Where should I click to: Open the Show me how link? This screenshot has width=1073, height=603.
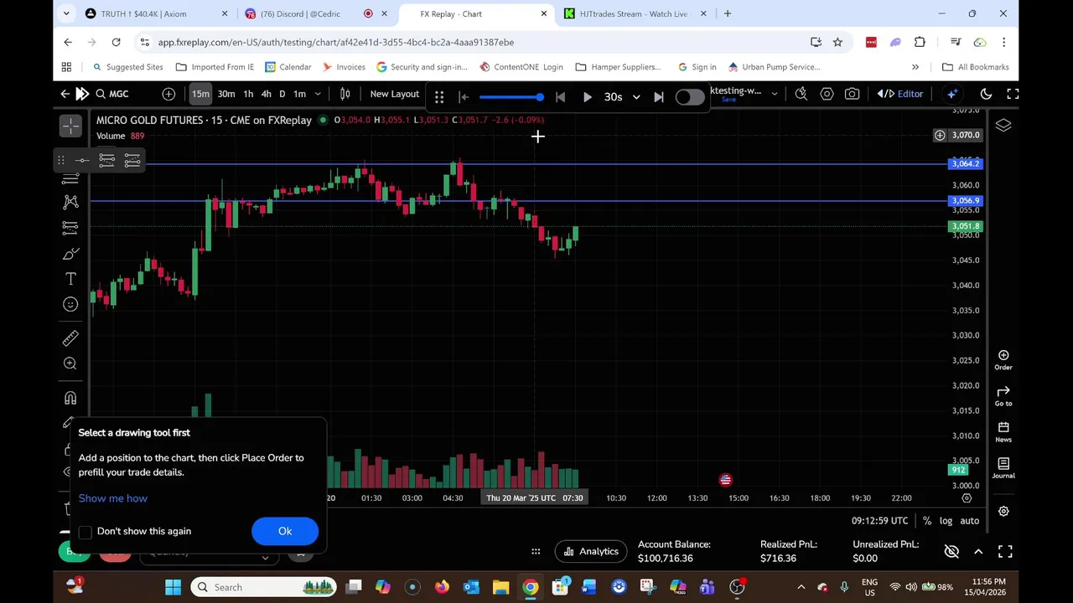pyautogui.click(x=113, y=498)
